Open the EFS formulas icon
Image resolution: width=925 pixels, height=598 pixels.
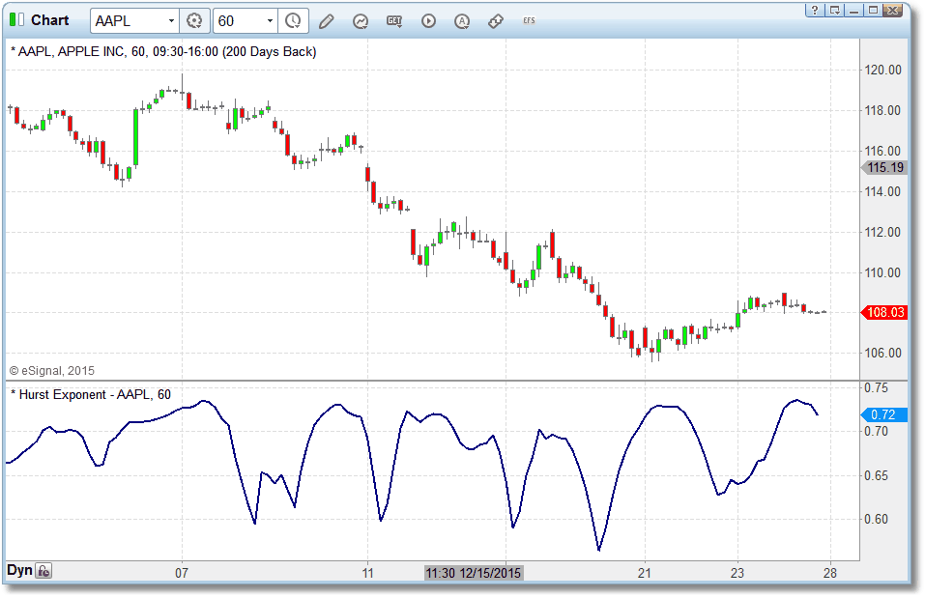(529, 20)
